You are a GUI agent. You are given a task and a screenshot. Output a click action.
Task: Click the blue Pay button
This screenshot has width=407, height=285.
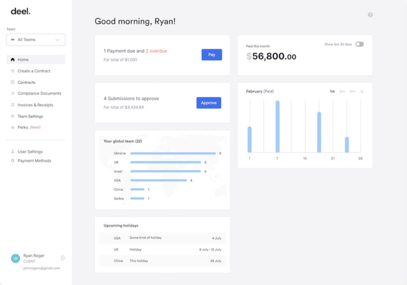click(x=212, y=55)
